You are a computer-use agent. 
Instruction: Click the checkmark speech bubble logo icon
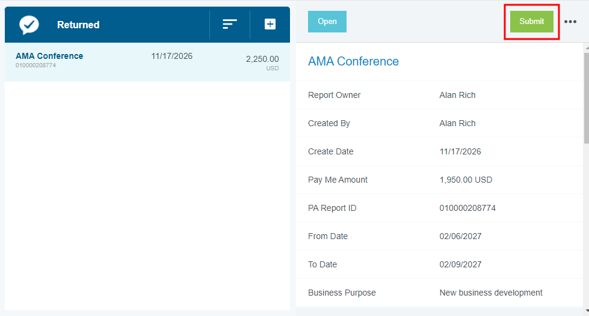(x=29, y=25)
